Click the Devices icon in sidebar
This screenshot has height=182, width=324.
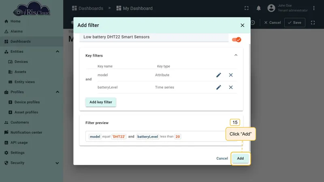click(x=11, y=62)
